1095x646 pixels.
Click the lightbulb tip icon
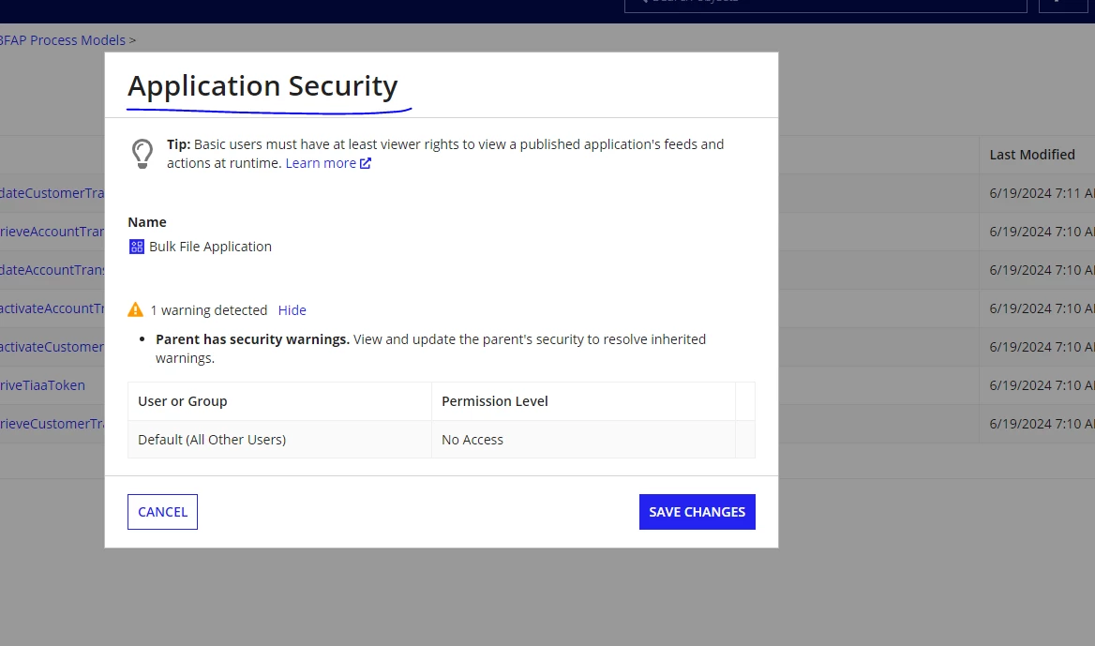(142, 154)
